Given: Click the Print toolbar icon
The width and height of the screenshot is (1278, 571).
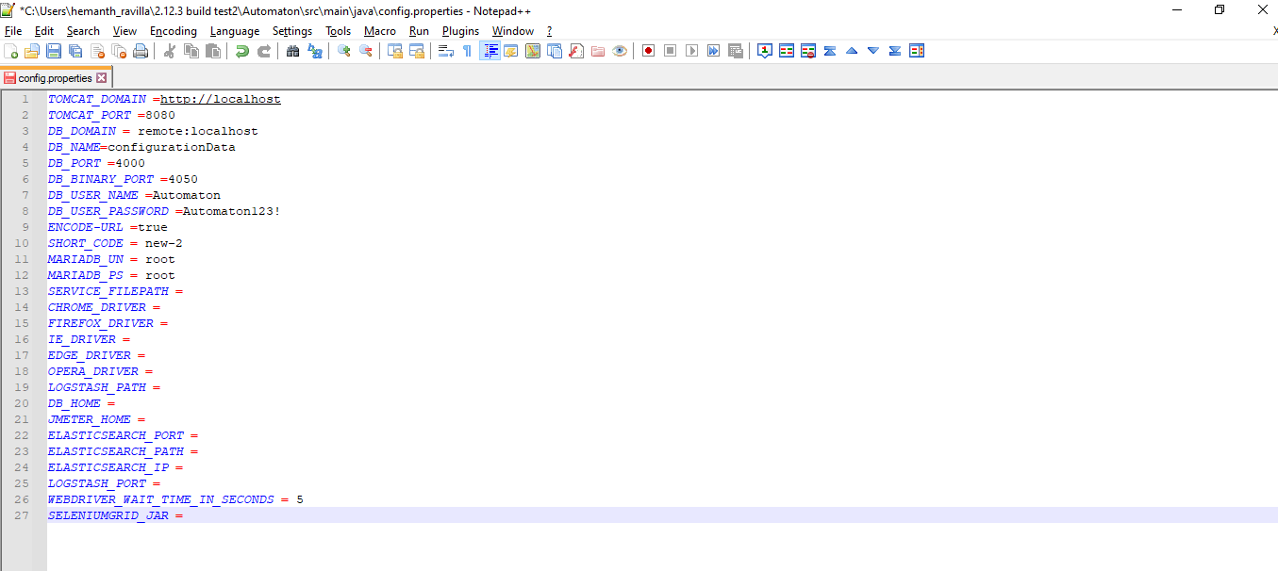Looking at the screenshot, I should coord(141,51).
